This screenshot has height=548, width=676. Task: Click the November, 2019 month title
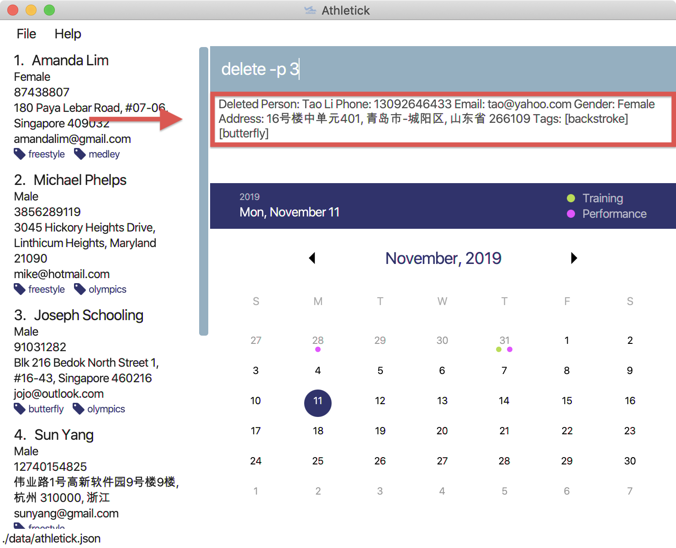(x=443, y=258)
